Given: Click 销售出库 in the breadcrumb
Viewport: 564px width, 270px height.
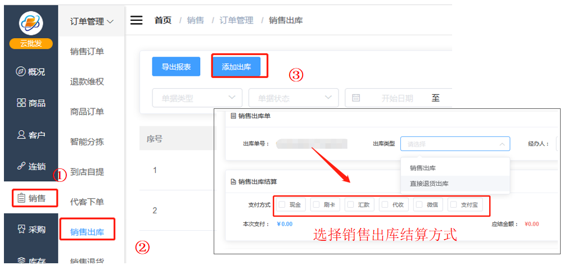Looking at the screenshot, I should click(286, 20).
